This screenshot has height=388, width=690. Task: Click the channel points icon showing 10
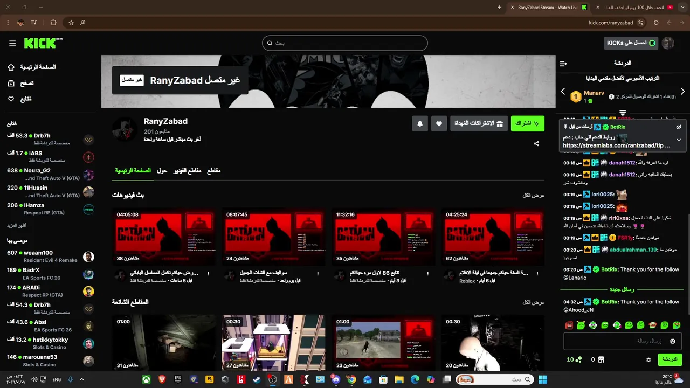(578, 359)
